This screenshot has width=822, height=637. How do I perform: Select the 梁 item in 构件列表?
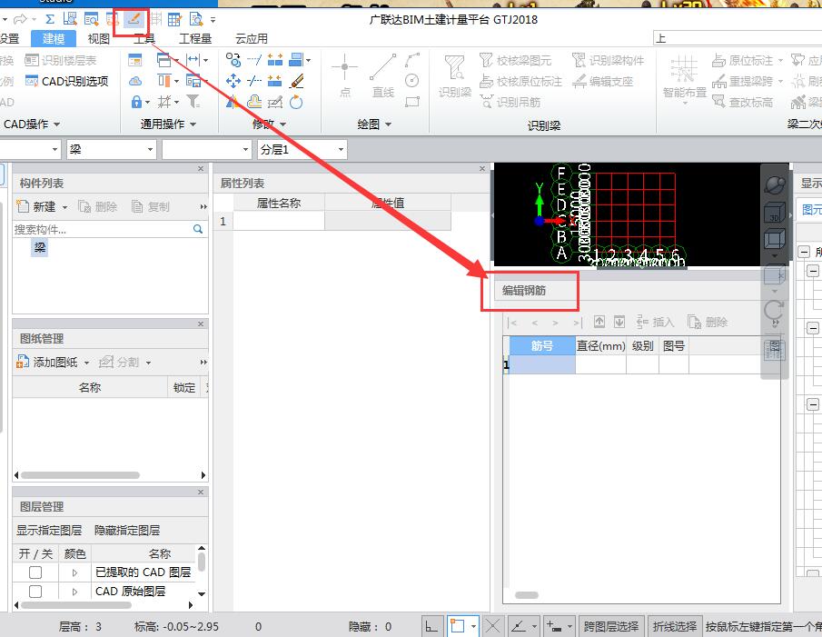coord(40,247)
